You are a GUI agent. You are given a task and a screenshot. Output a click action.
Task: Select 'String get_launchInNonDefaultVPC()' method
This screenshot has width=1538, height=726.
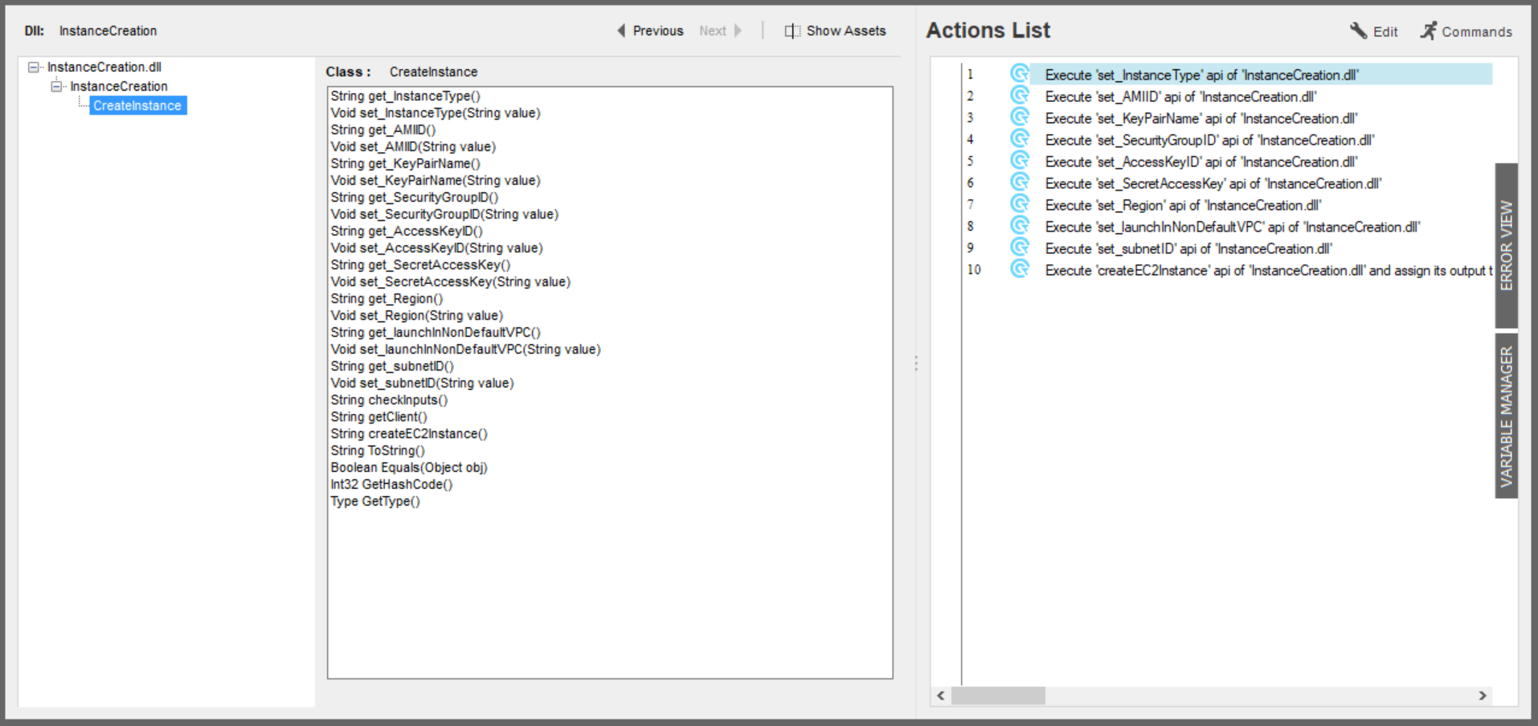click(436, 332)
